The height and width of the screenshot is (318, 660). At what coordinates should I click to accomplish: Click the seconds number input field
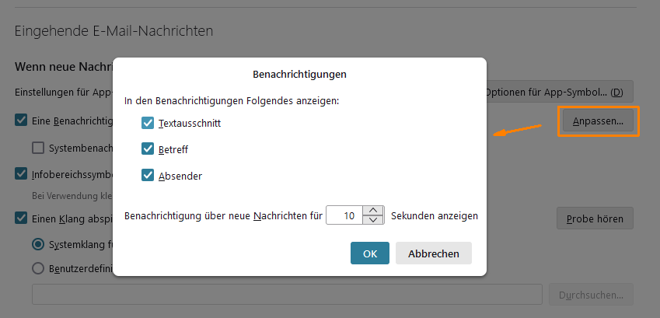pyautogui.click(x=344, y=215)
